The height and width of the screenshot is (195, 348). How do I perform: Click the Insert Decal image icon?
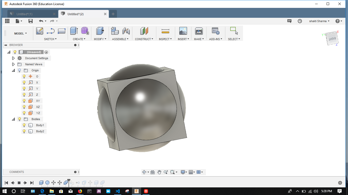[183, 31]
